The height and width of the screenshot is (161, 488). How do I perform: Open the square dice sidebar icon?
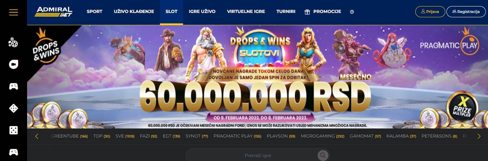coord(13,130)
